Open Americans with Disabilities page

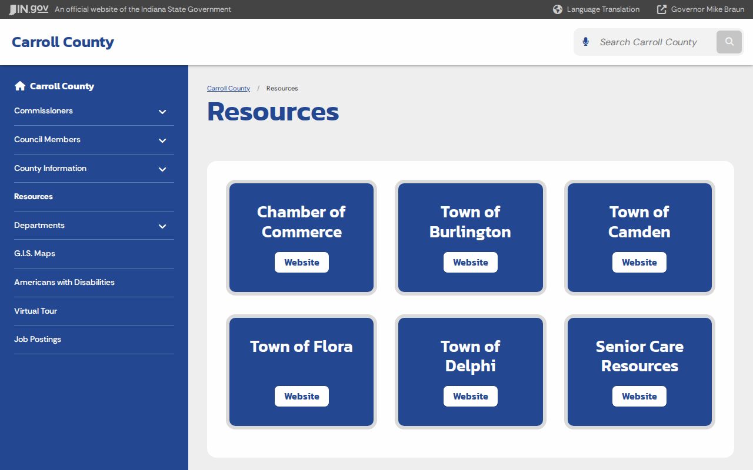coord(64,283)
